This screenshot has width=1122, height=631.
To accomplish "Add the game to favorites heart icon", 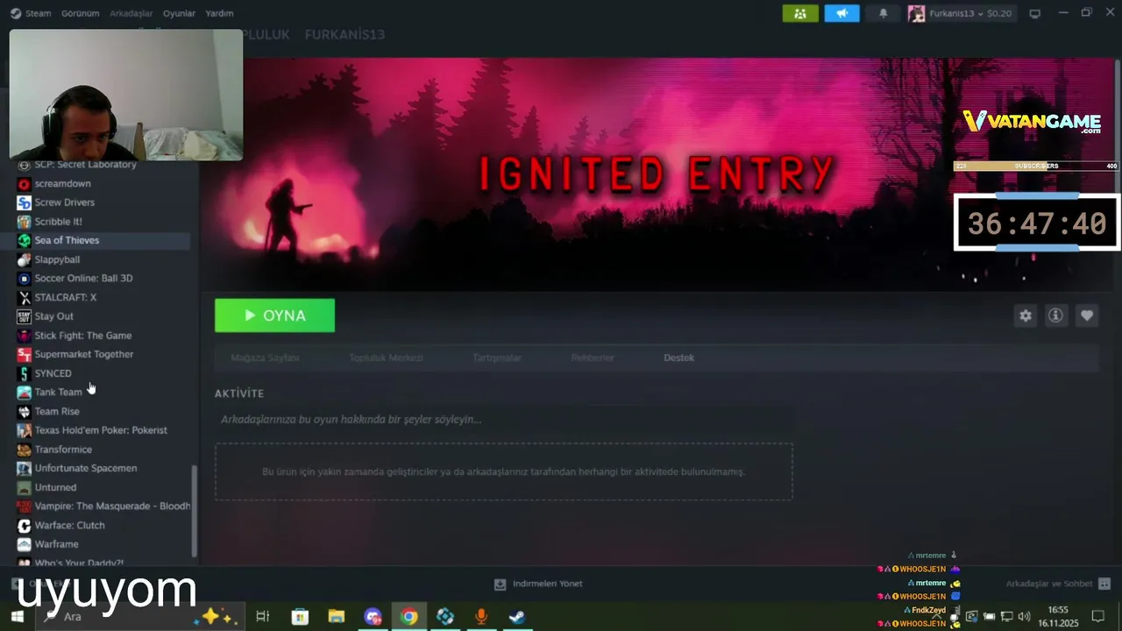I will pos(1087,315).
